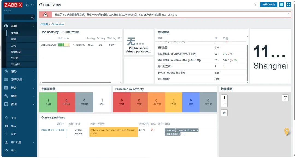Click the Zabbix server host link in CPU table
Viewport: 295px width, 158px height.
click(49, 45)
